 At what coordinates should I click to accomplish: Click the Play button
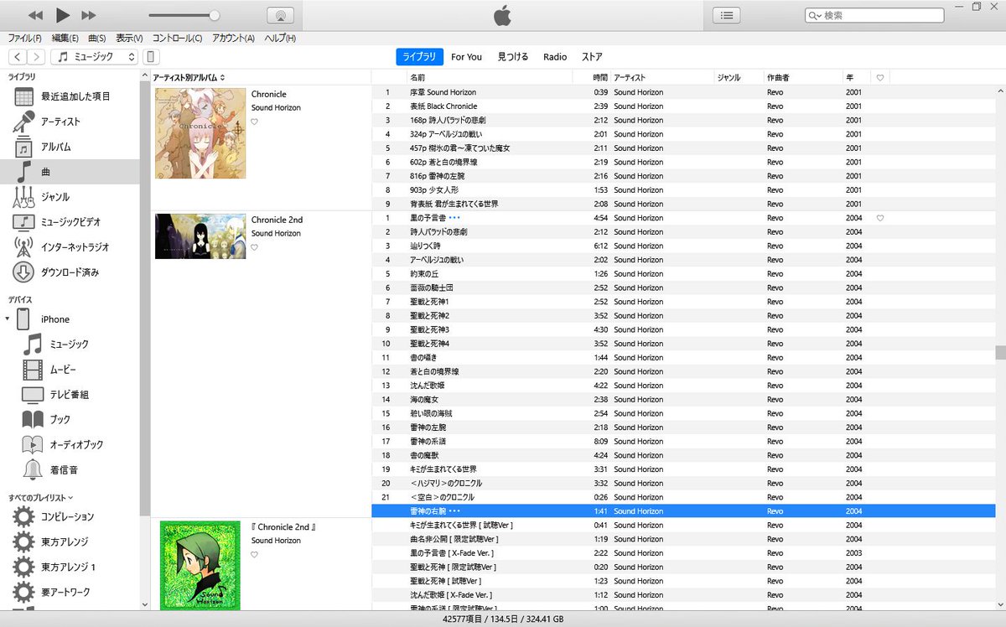coord(62,15)
